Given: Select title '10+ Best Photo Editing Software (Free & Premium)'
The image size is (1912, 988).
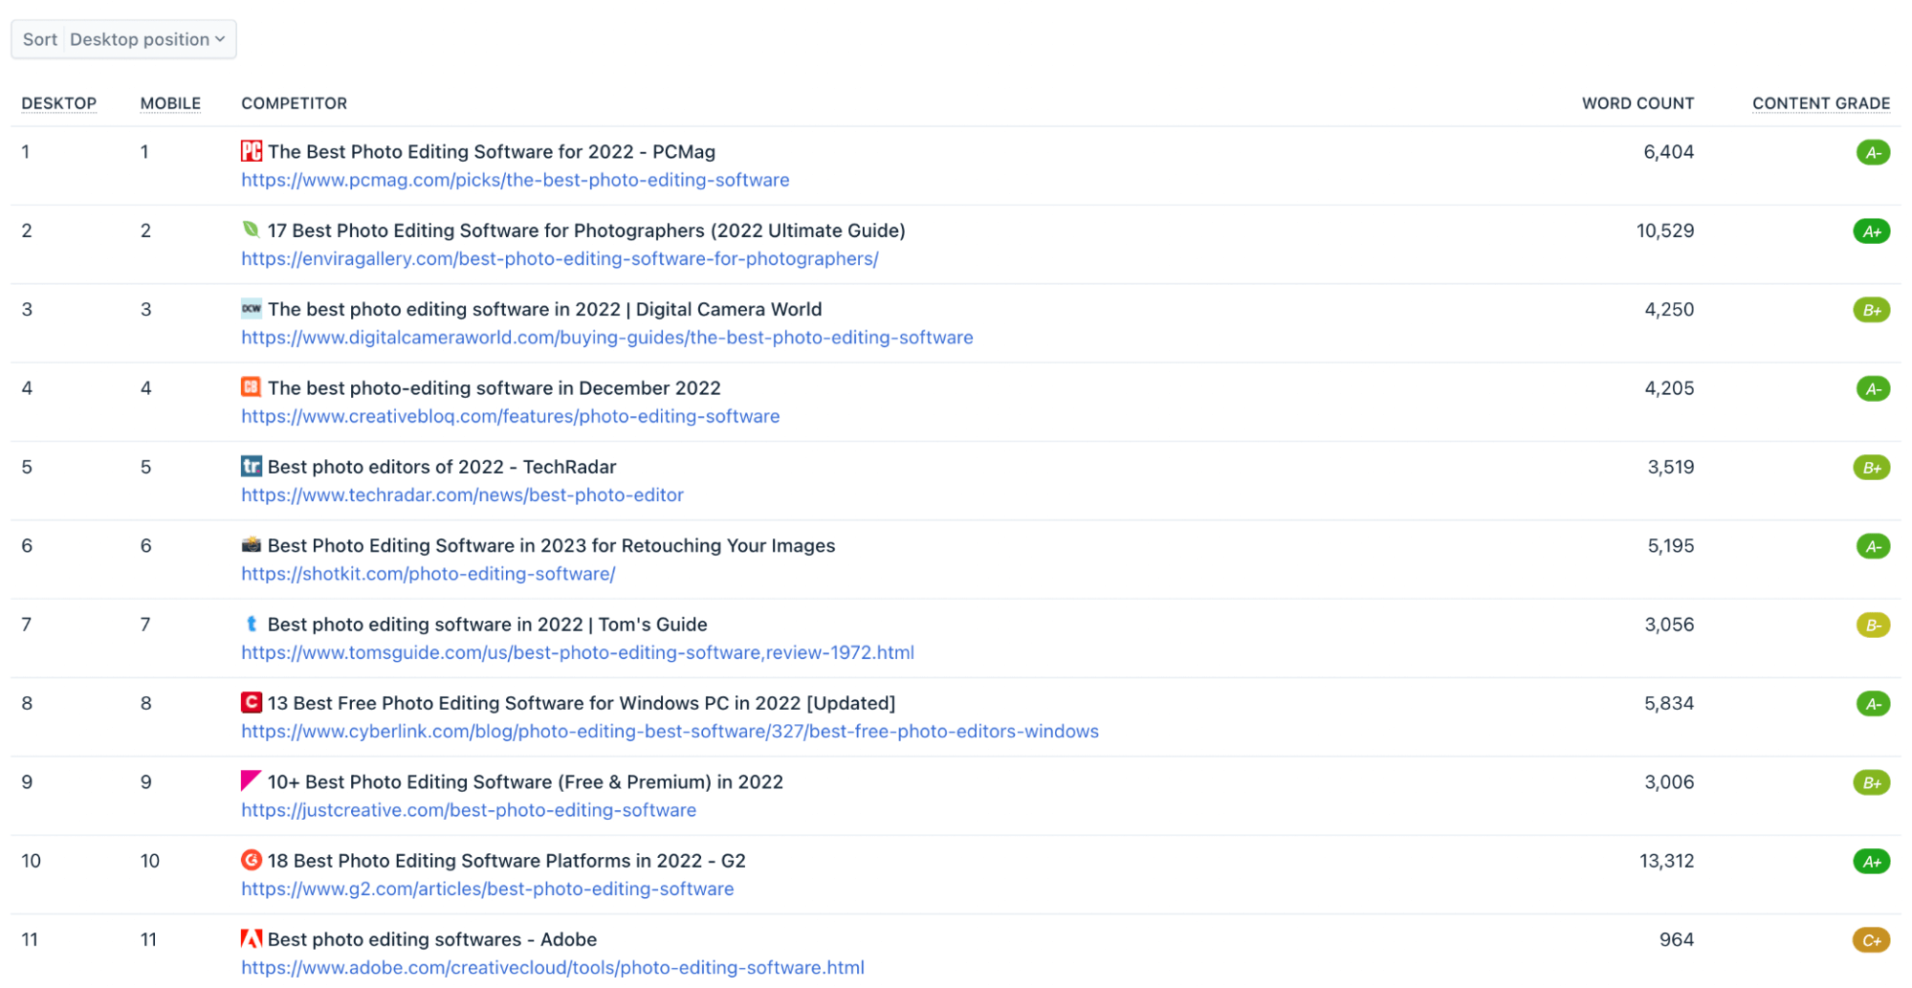Looking at the screenshot, I should coord(525,781).
